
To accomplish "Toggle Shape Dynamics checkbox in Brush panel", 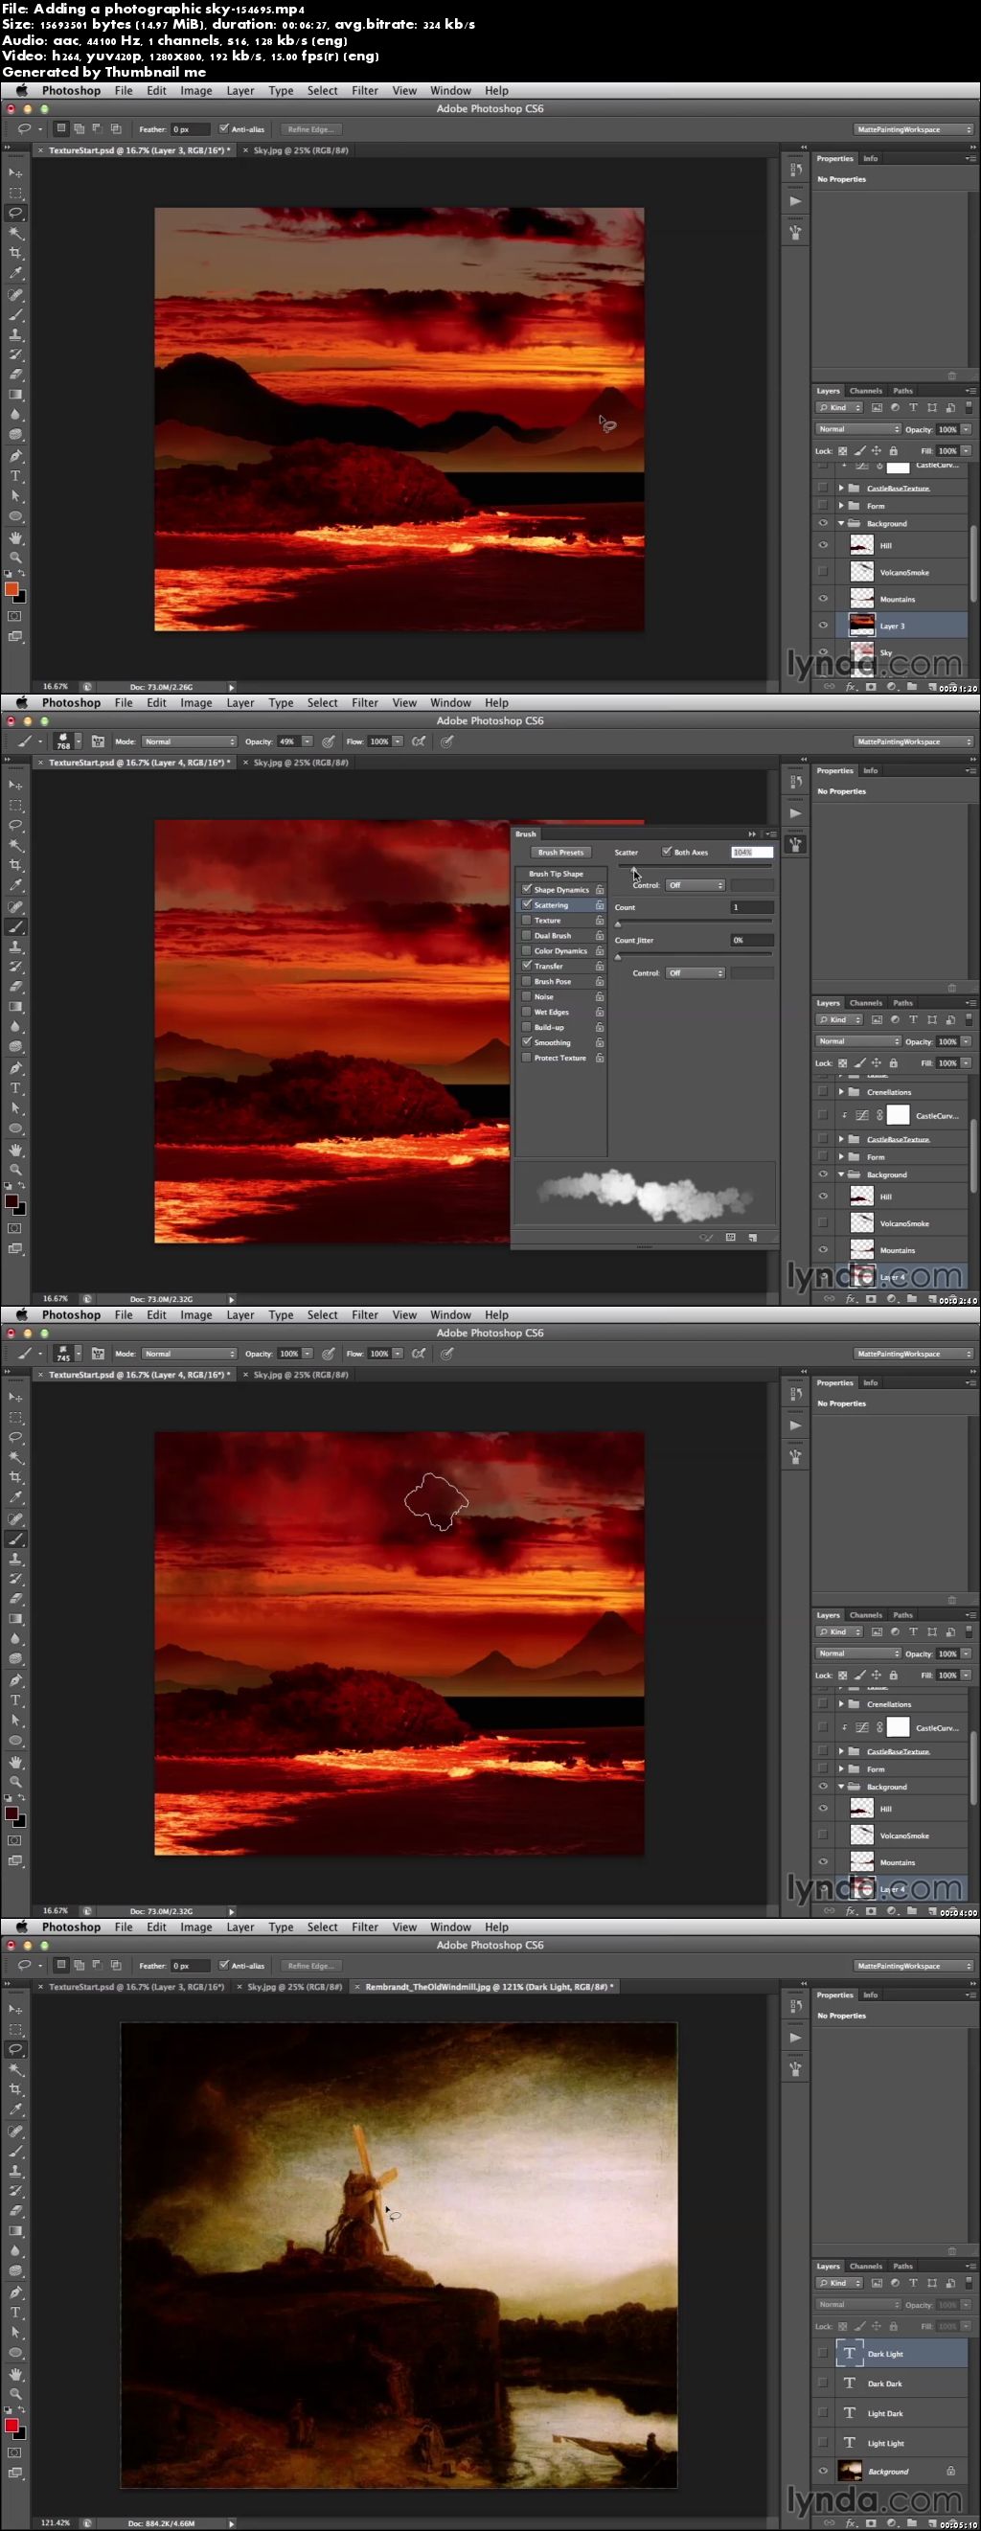I will pos(527,889).
